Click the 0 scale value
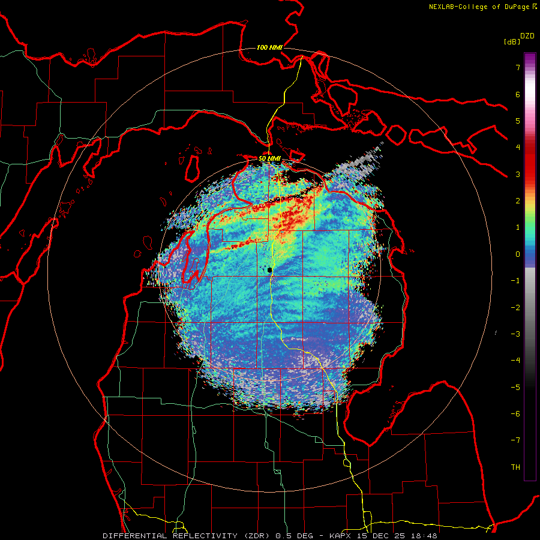 (518, 254)
